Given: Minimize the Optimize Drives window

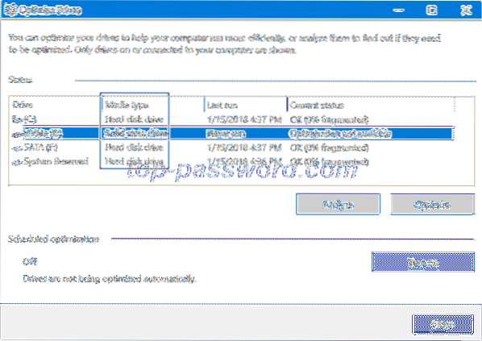Looking at the screenshot, I should point(399,10).
